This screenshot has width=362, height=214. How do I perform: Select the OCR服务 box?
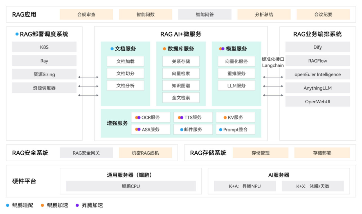(151, 117)
